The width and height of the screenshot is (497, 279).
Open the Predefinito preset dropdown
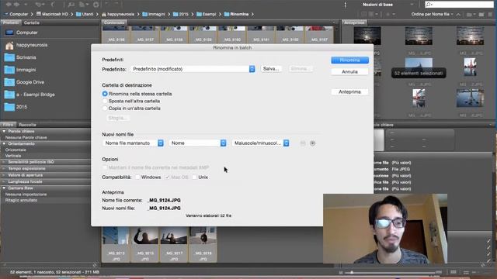coord(193,69)
